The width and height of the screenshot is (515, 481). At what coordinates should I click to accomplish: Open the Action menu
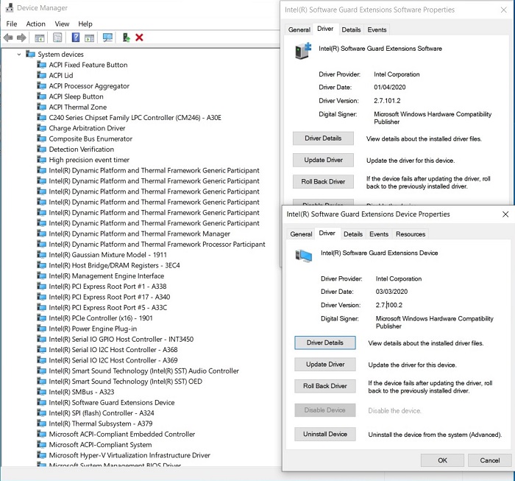(36, 24)
